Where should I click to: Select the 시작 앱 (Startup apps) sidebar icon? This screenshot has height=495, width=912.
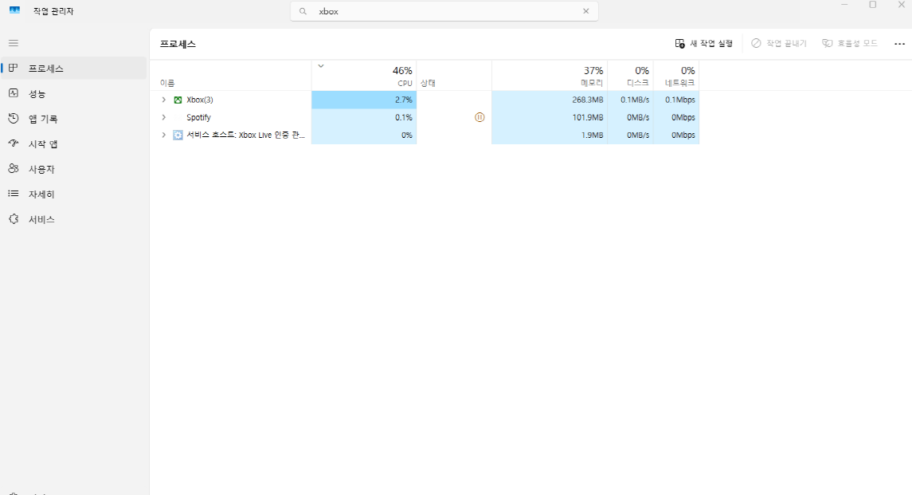14,143
